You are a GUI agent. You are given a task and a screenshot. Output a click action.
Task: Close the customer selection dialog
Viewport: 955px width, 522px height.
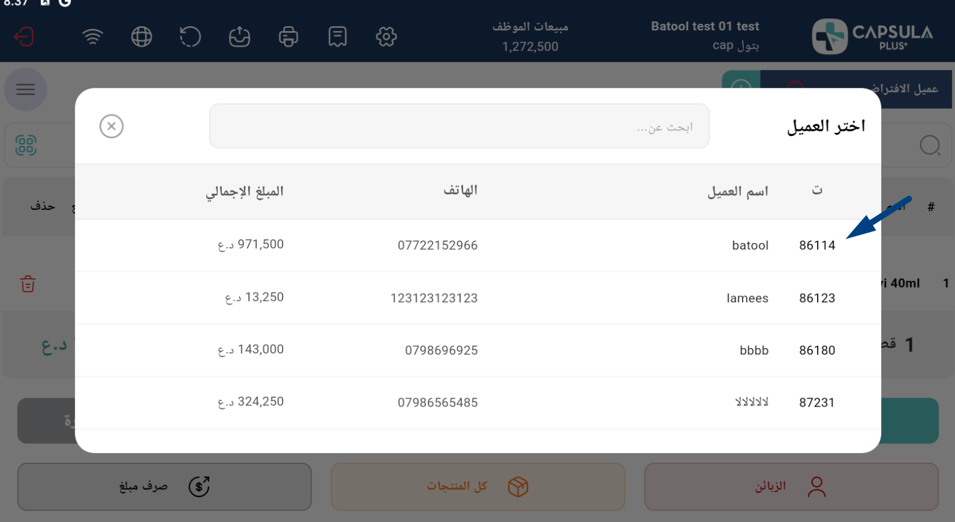(x=112, y=126)
